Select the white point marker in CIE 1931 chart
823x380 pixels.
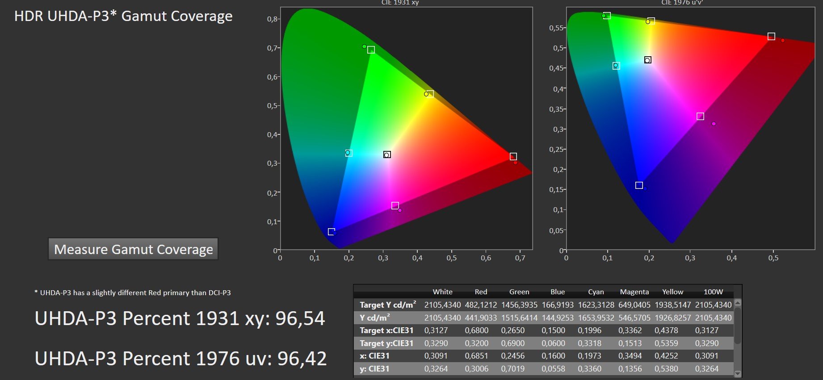(387, 155)
